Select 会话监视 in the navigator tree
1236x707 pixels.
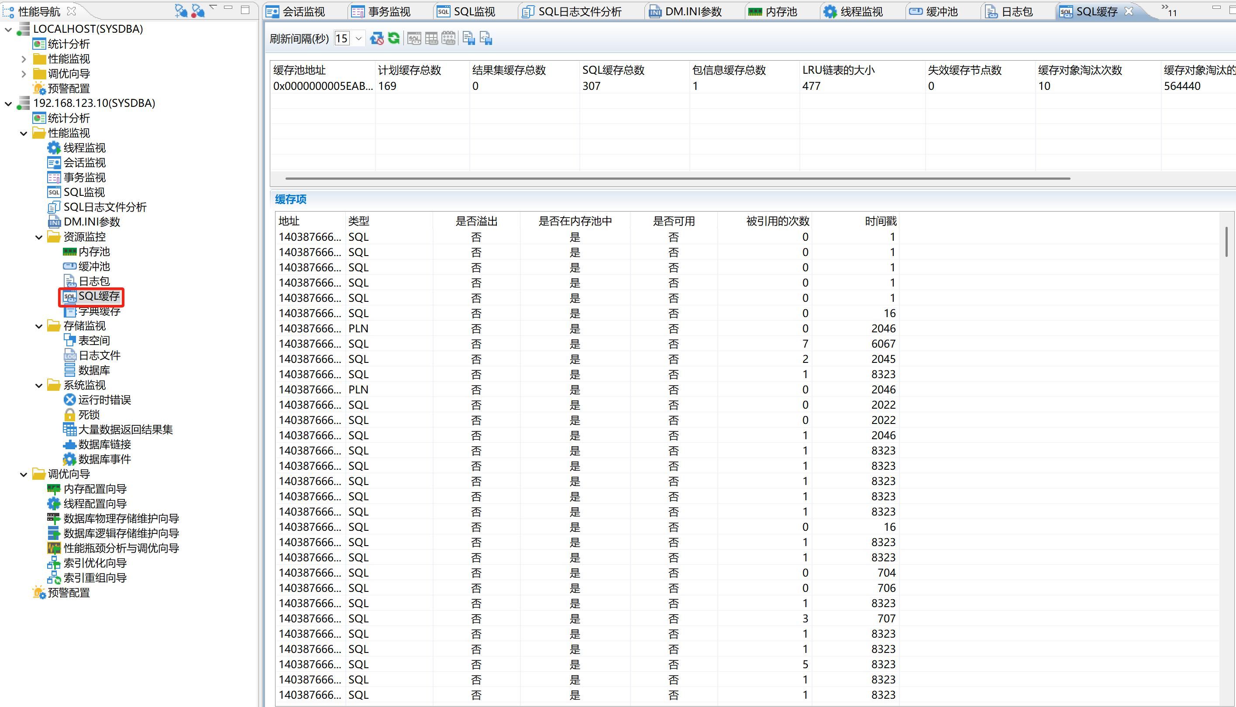[x=76, y=163]
